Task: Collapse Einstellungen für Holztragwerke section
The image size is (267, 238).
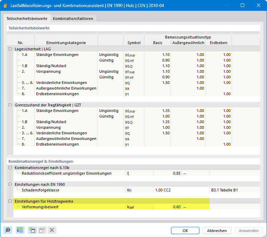Action: 10,201
